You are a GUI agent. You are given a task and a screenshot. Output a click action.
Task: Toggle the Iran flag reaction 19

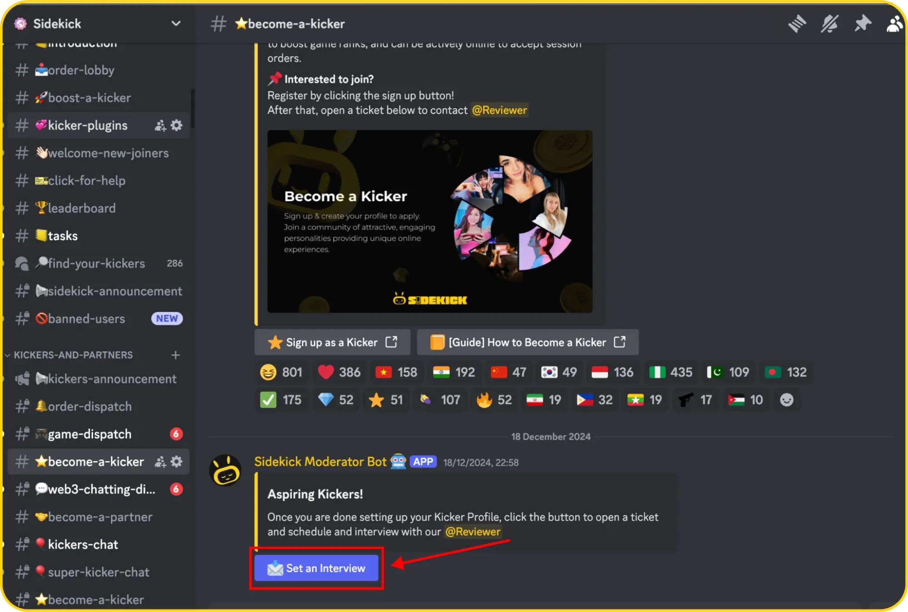coord(544,400)
